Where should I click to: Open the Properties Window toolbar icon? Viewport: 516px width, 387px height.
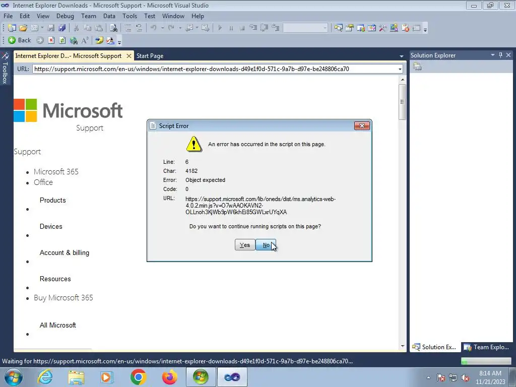click(x=350, y=28)
